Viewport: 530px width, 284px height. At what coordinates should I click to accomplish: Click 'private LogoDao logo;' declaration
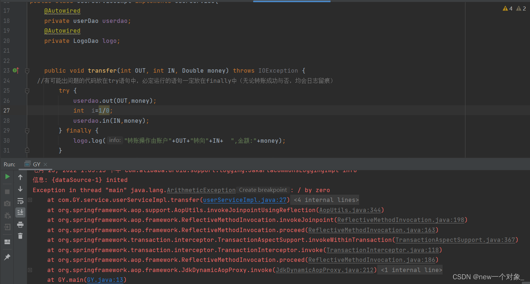(x=82, y=41)
